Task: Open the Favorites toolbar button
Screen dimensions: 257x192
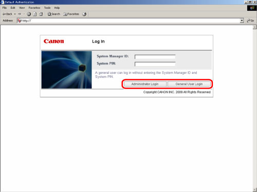Action: coord(71,14)
